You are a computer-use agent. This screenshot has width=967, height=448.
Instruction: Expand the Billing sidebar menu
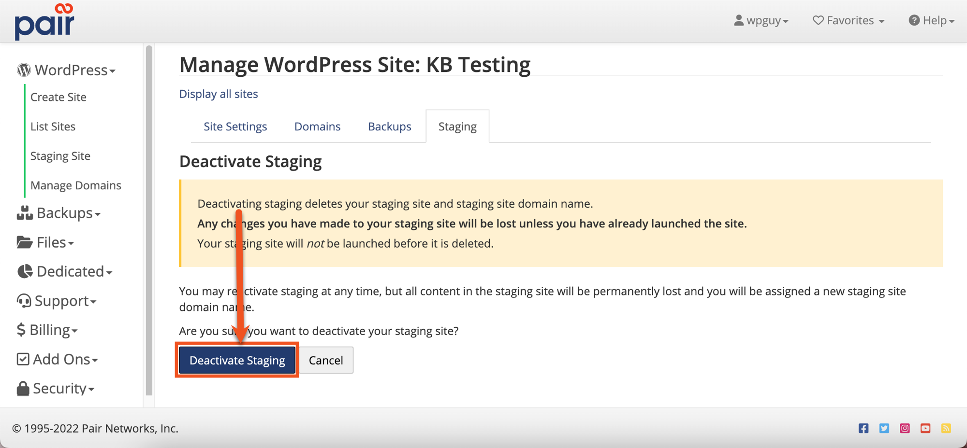click(47, 330)
